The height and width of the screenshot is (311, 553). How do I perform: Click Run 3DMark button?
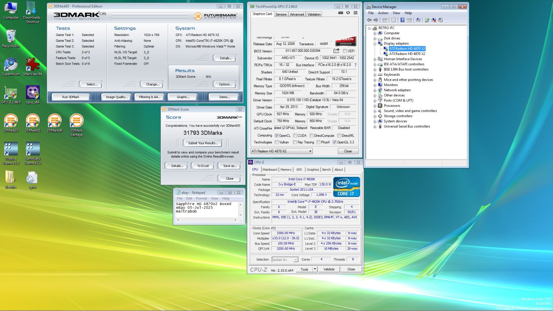71,97
